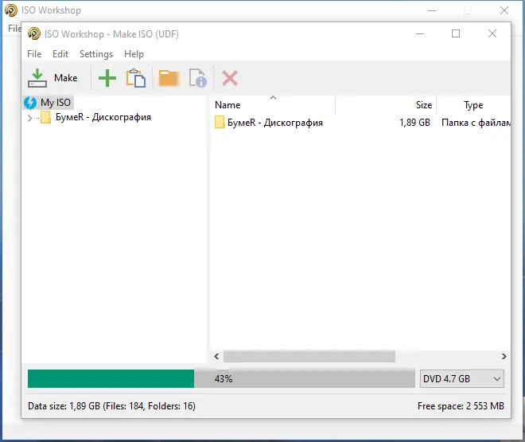Screen dimensions: 525x442
Task: Click the My ISO disc icon
Action: coord(30,103)
